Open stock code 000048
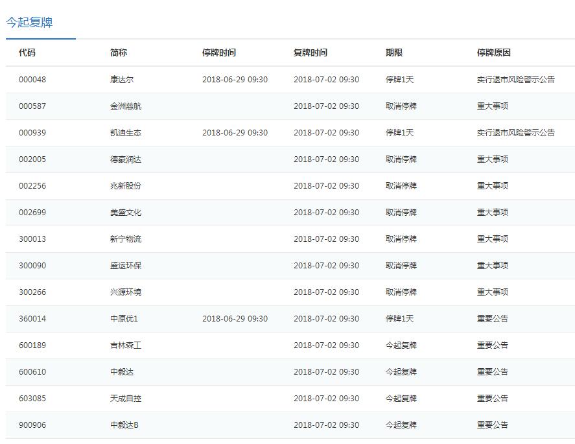Screen dimensions: 575x444 coord(32,80)
